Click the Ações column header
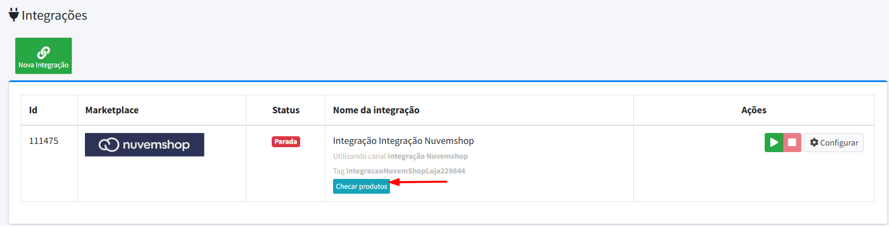889x226 pixels. [x=754, y=110]
